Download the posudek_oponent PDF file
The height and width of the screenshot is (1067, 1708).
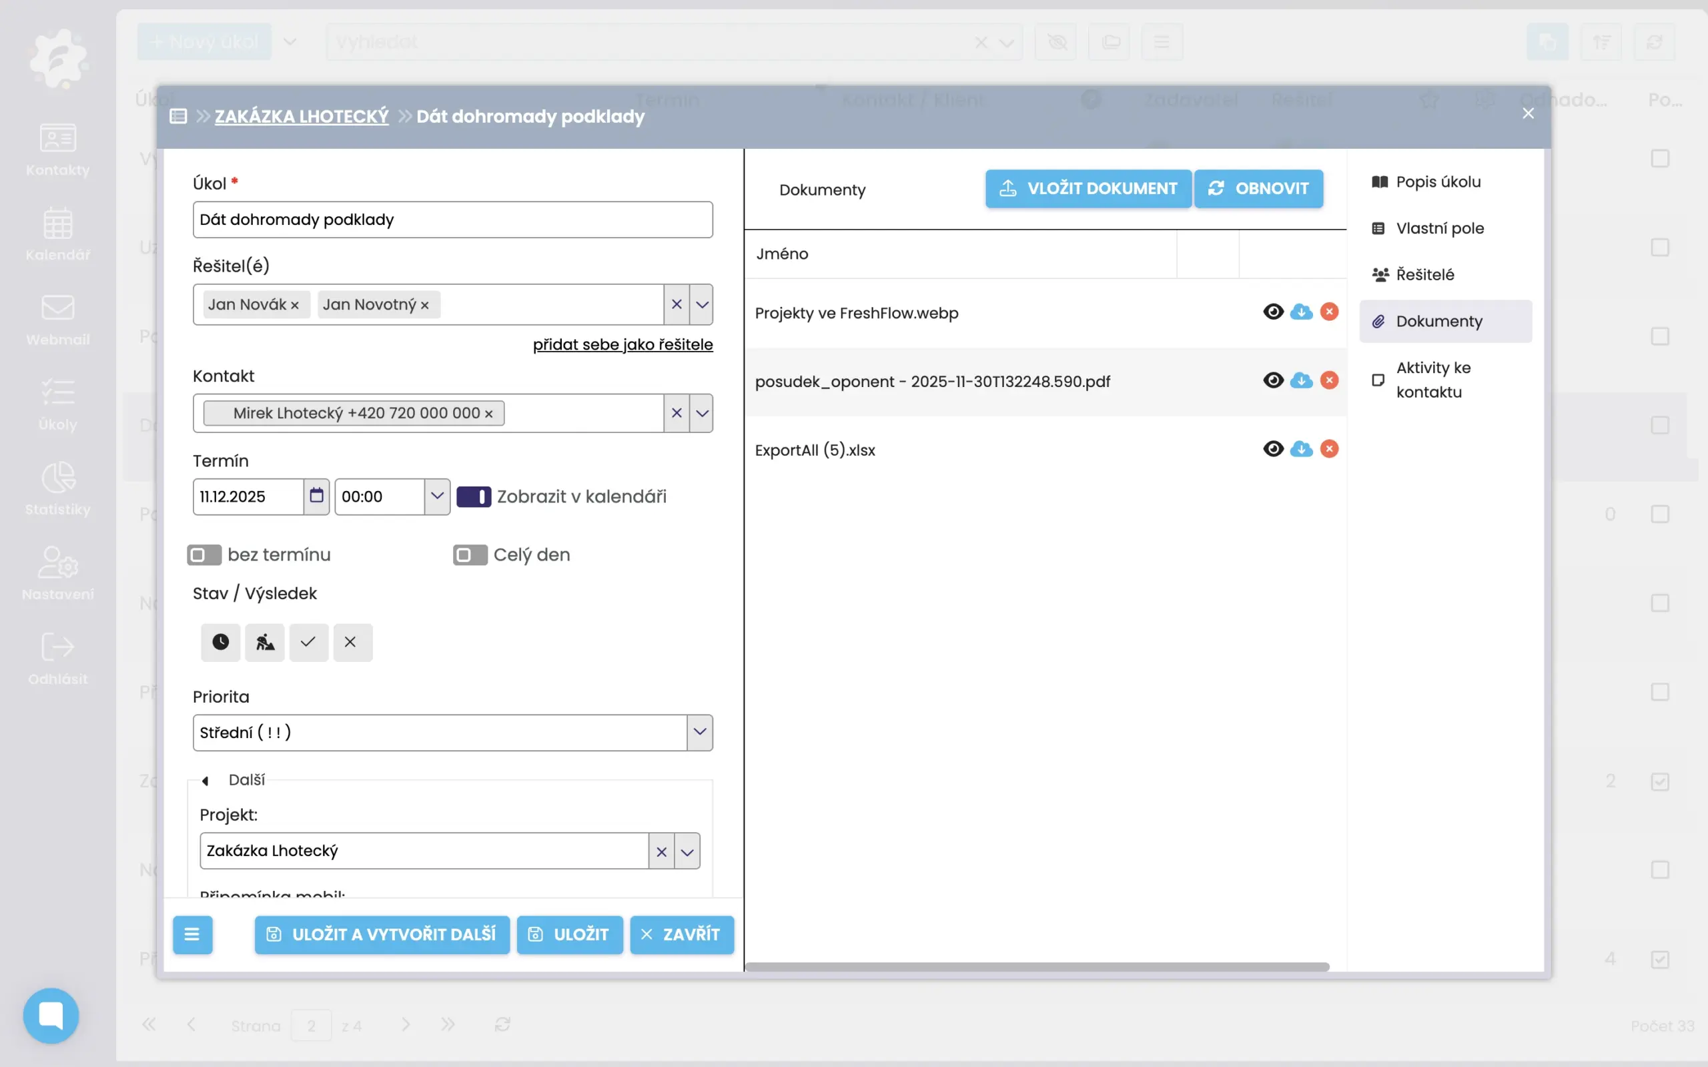[x=1301, y=381]
